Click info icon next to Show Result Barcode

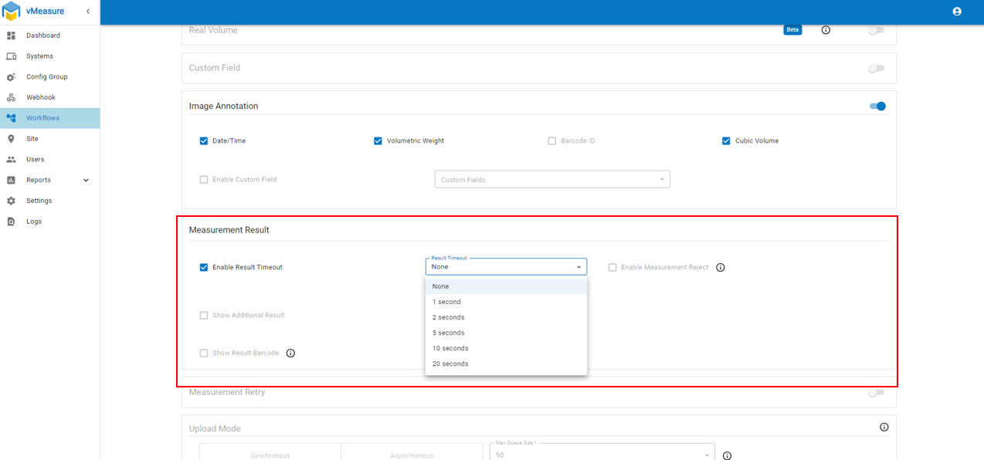click(290, 353)
